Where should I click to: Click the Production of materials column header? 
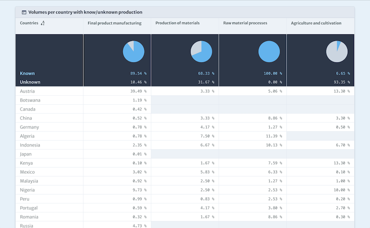177,23
